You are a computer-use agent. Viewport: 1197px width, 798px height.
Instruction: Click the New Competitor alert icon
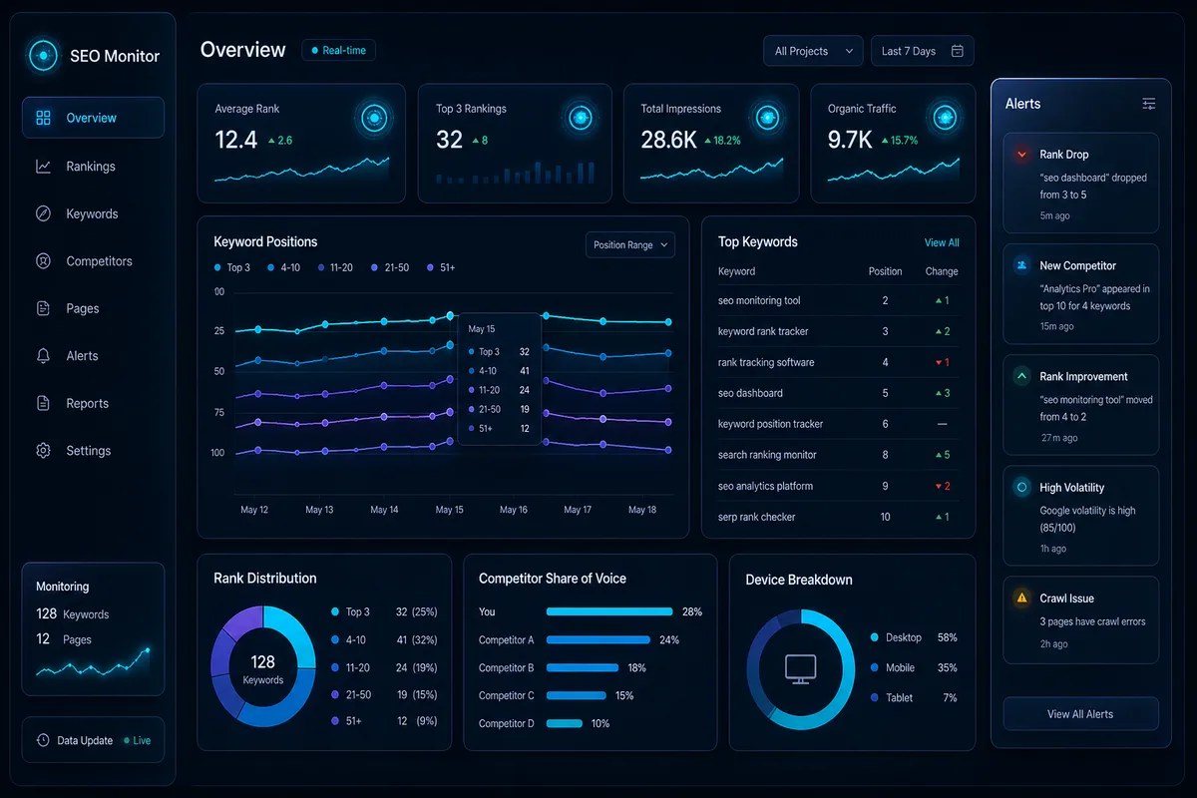click(1021, 265)
